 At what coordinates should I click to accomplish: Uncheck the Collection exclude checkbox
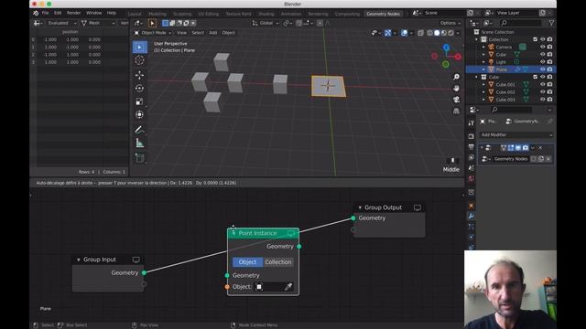[535, 39]
